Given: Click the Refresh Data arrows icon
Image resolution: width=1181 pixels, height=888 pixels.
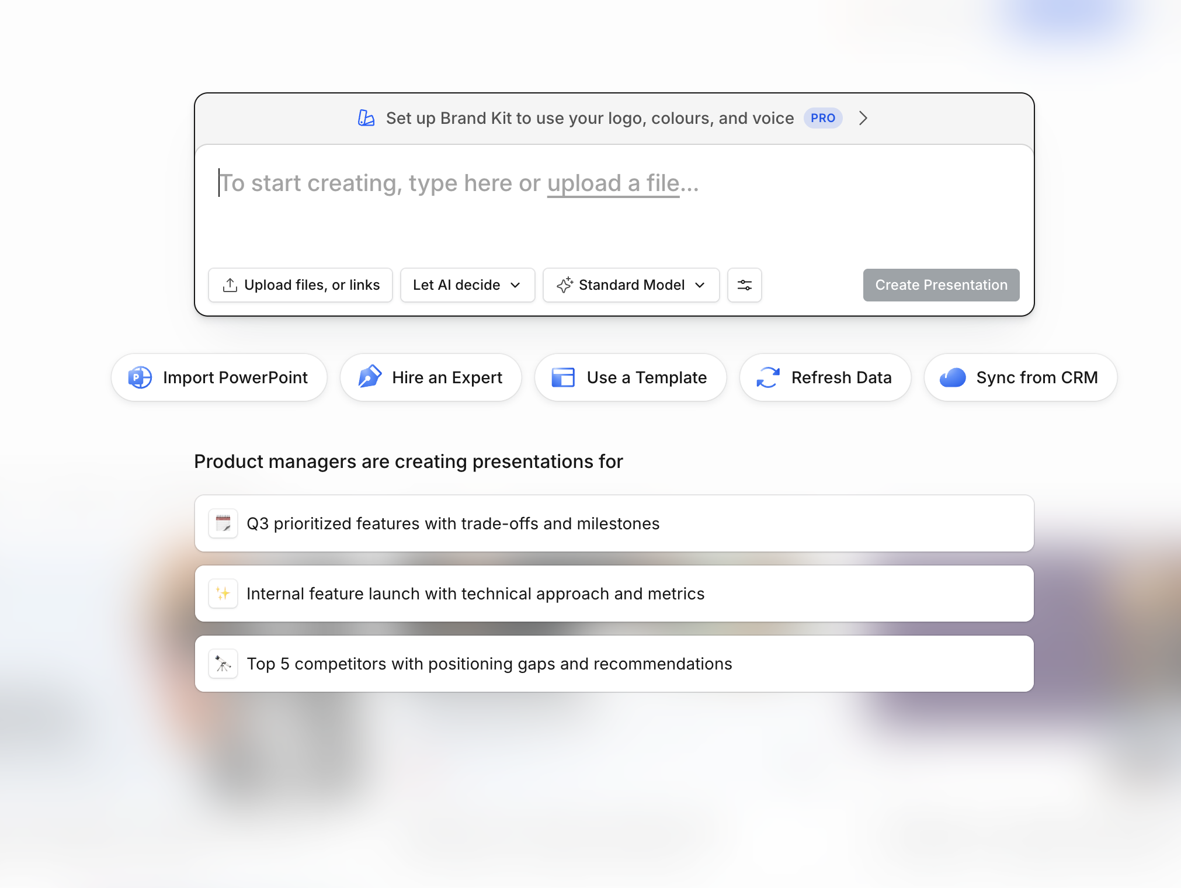Looking at the screenshot, I should tap(768, 377).
